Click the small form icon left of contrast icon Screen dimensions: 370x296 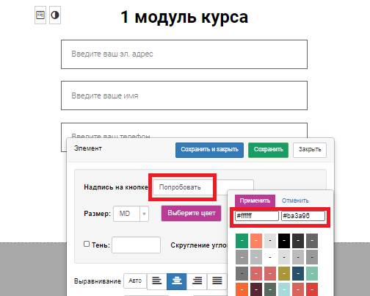(40, 15)
